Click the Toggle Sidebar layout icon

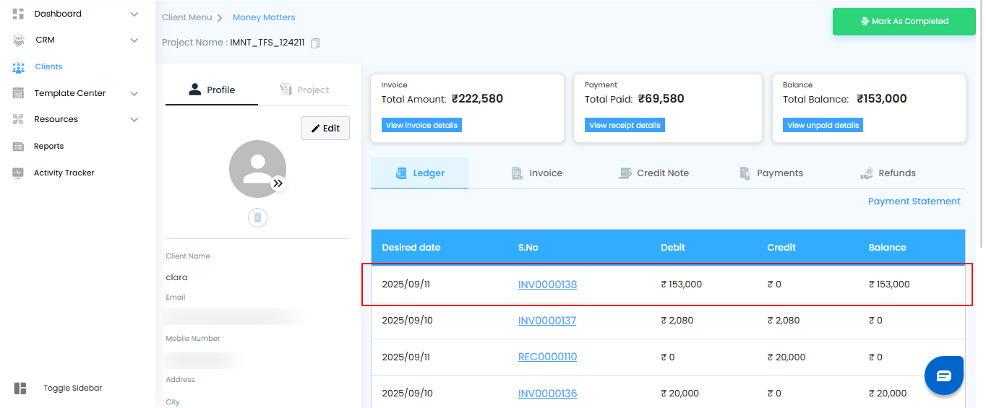[20, 389]
